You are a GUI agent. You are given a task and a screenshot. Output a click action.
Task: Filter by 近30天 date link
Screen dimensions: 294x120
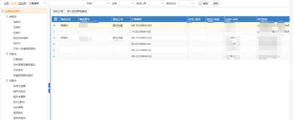pos(22,3)
